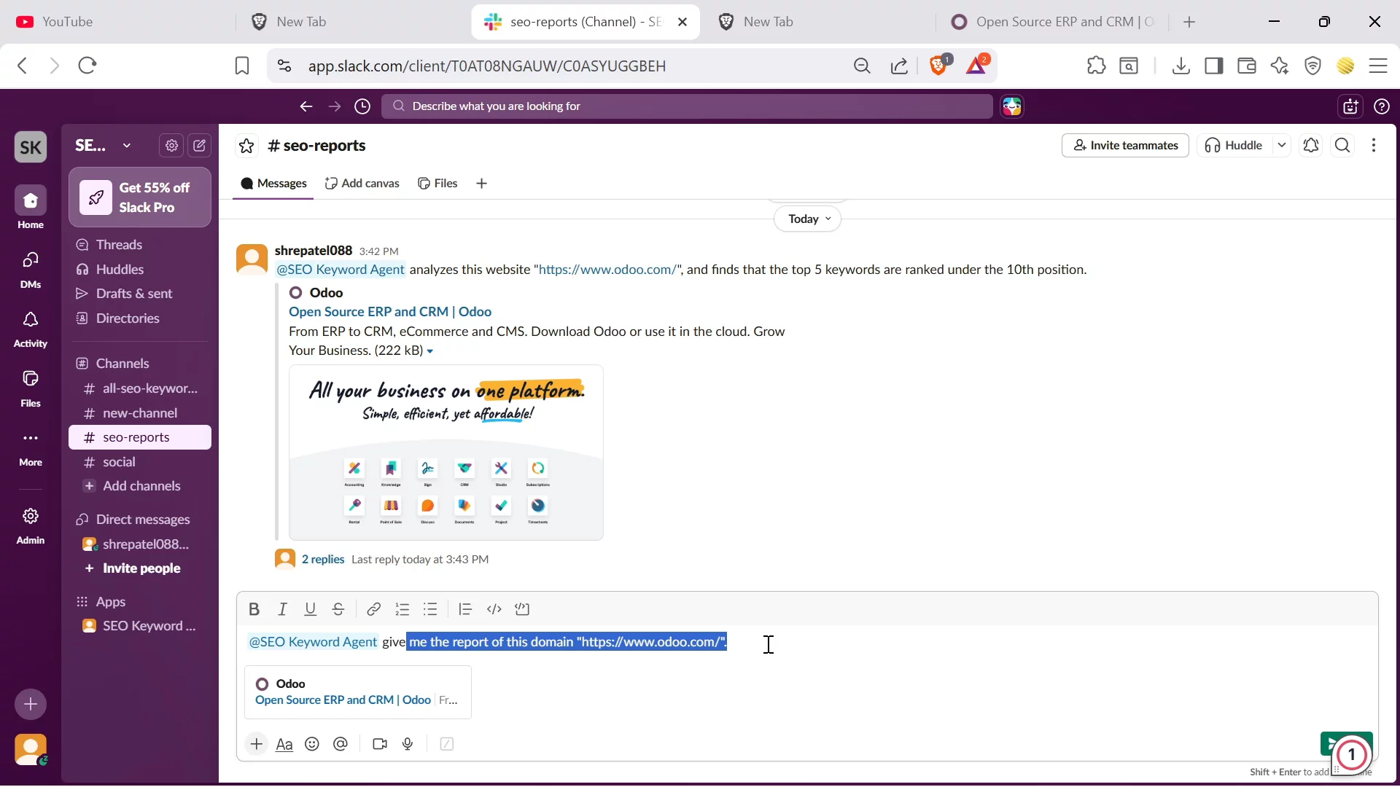1400x787 pixels.
Task: Toggle bulleted list formatting
Action: (x=430, y=609)
